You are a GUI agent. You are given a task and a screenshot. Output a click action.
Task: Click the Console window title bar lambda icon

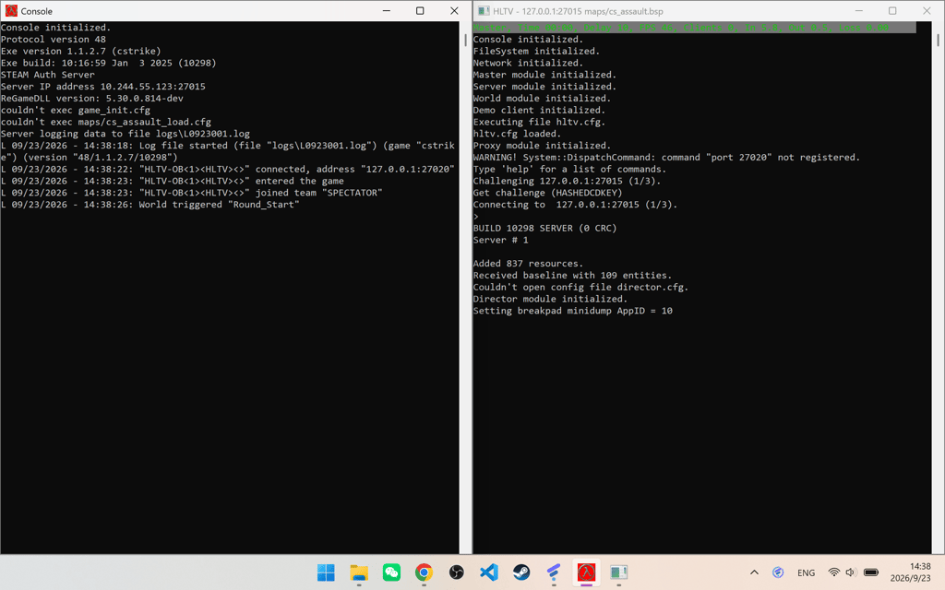pyautogui.click(x=11, y=11)
